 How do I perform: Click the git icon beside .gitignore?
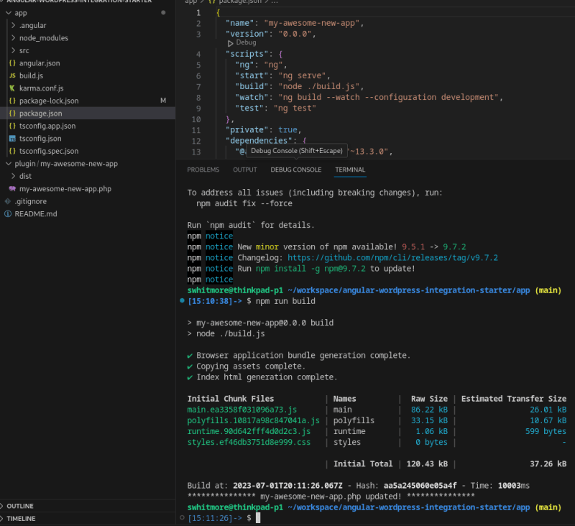click(8, 201)
